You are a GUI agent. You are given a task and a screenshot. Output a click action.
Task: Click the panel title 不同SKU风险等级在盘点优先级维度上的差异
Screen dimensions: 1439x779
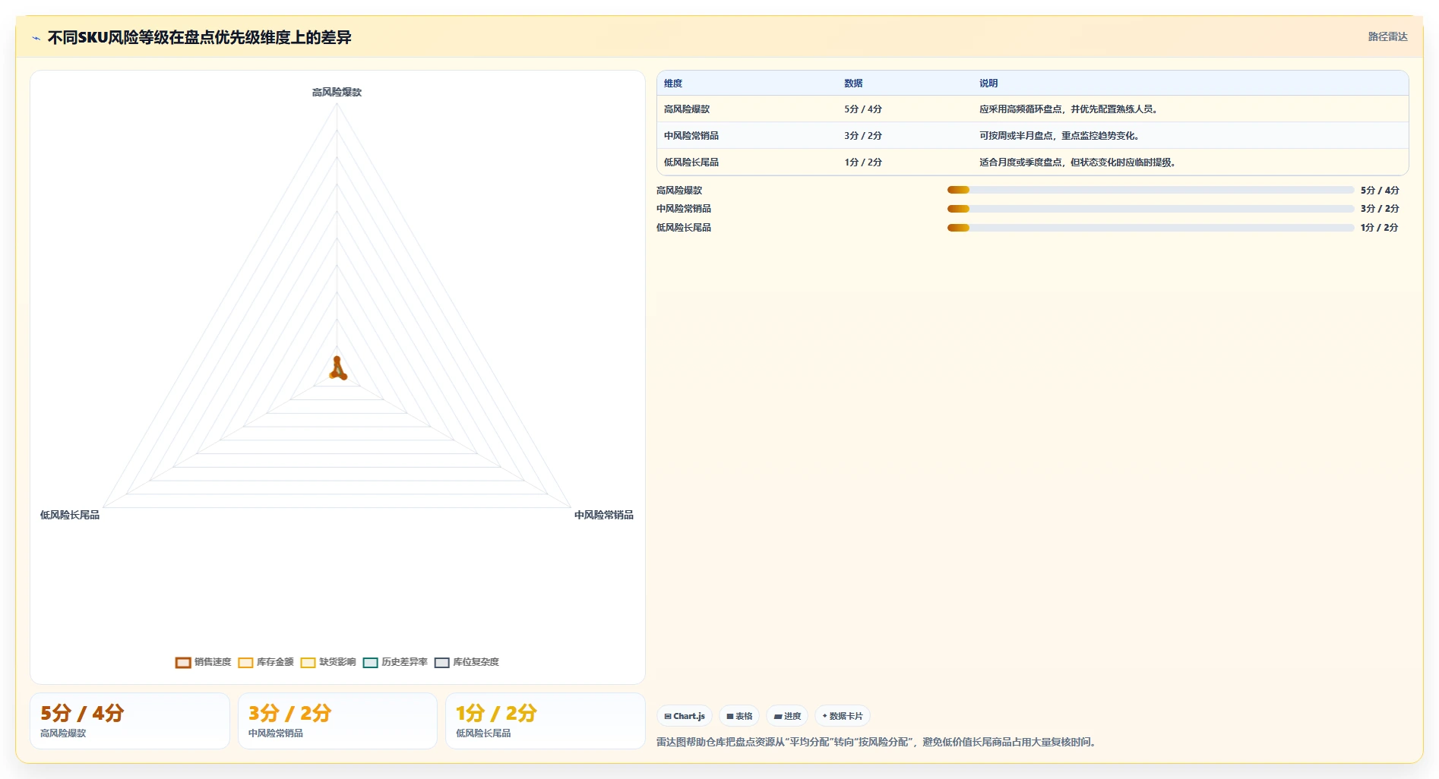pyautogui.click(x=200, y=37)
